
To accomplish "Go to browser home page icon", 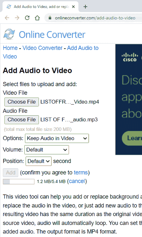I will coord(37,18).
